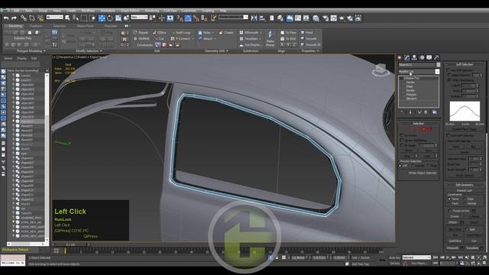Screen dimensions: 489x275
Task: Click the Auto Key button
Action: [394, 257]
